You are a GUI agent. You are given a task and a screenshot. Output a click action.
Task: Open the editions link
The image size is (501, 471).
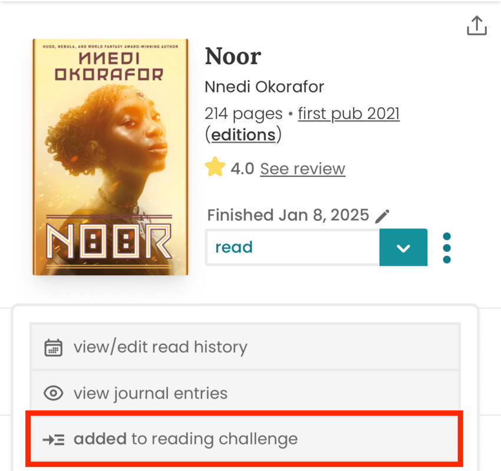click(242, 134)
